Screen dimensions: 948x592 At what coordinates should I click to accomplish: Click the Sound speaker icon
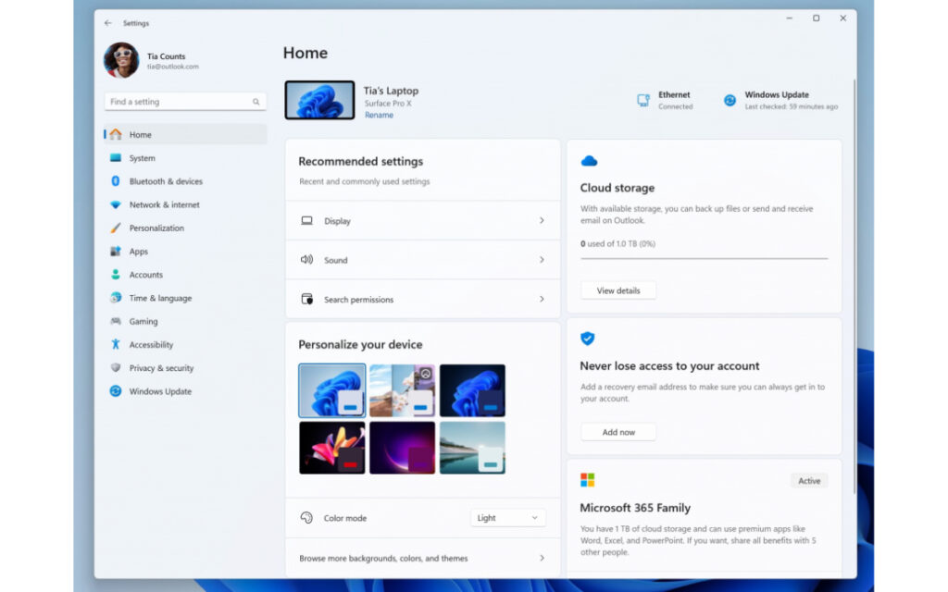coord(307,260)
